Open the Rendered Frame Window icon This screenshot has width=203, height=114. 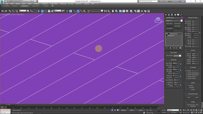[139, 11]
